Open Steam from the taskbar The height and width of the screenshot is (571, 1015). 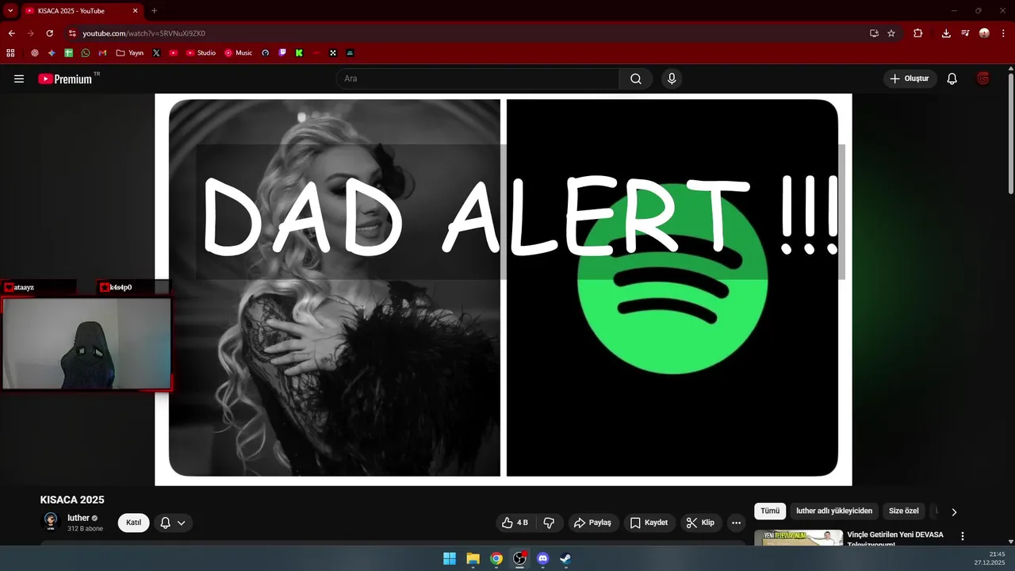click(x=565, y=558)
